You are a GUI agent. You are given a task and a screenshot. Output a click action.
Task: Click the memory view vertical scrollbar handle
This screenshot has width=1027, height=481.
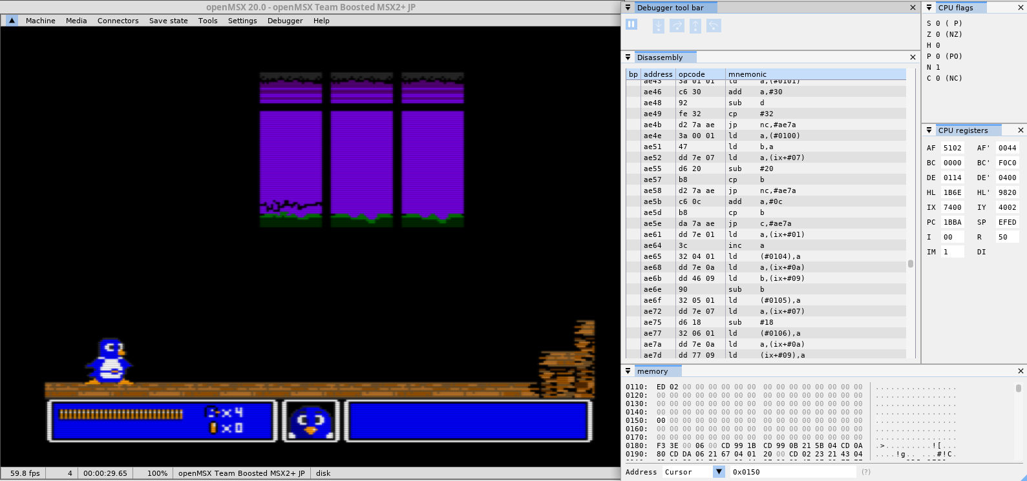[1018, 388]
